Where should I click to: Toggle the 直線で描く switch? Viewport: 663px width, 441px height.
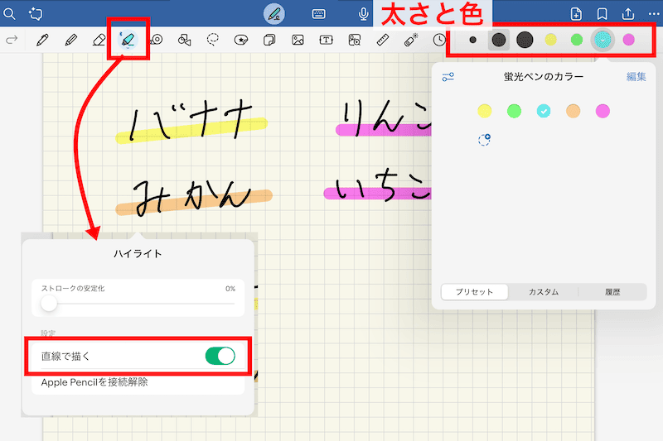tap(220, 356)
